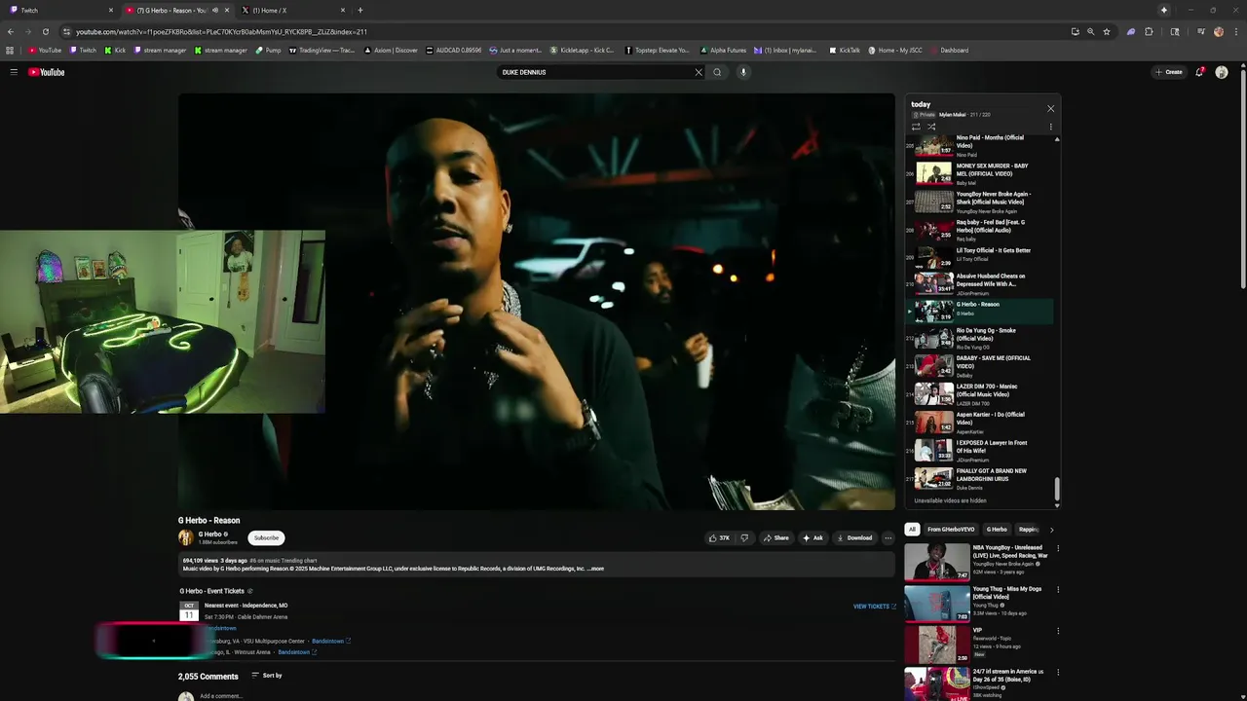Like the video (37K thumbs up)
1247x701 pixels.
[719, 537]
